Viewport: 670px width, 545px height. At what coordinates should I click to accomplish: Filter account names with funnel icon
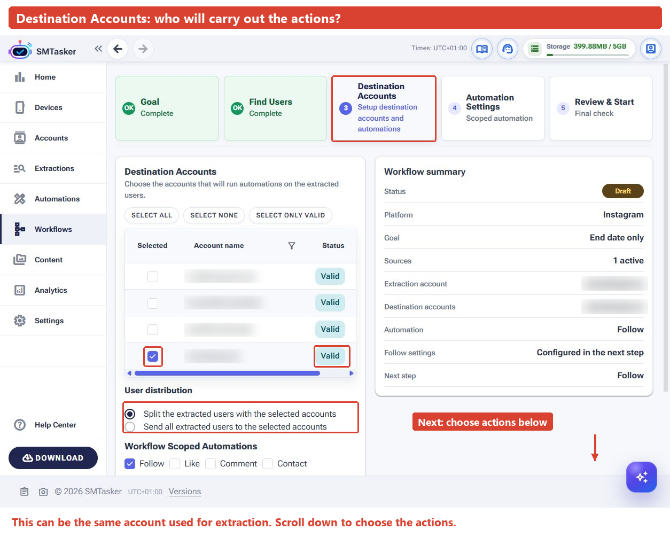pyautogui.click(x=292, y=246)
